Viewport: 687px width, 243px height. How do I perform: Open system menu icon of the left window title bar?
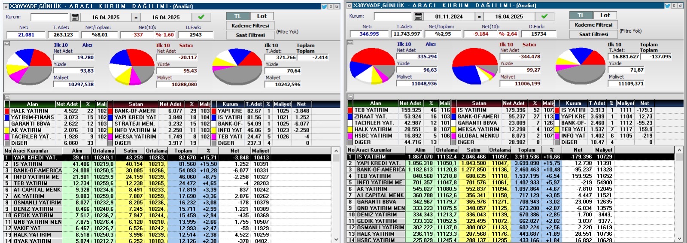[x=6, y=6]
